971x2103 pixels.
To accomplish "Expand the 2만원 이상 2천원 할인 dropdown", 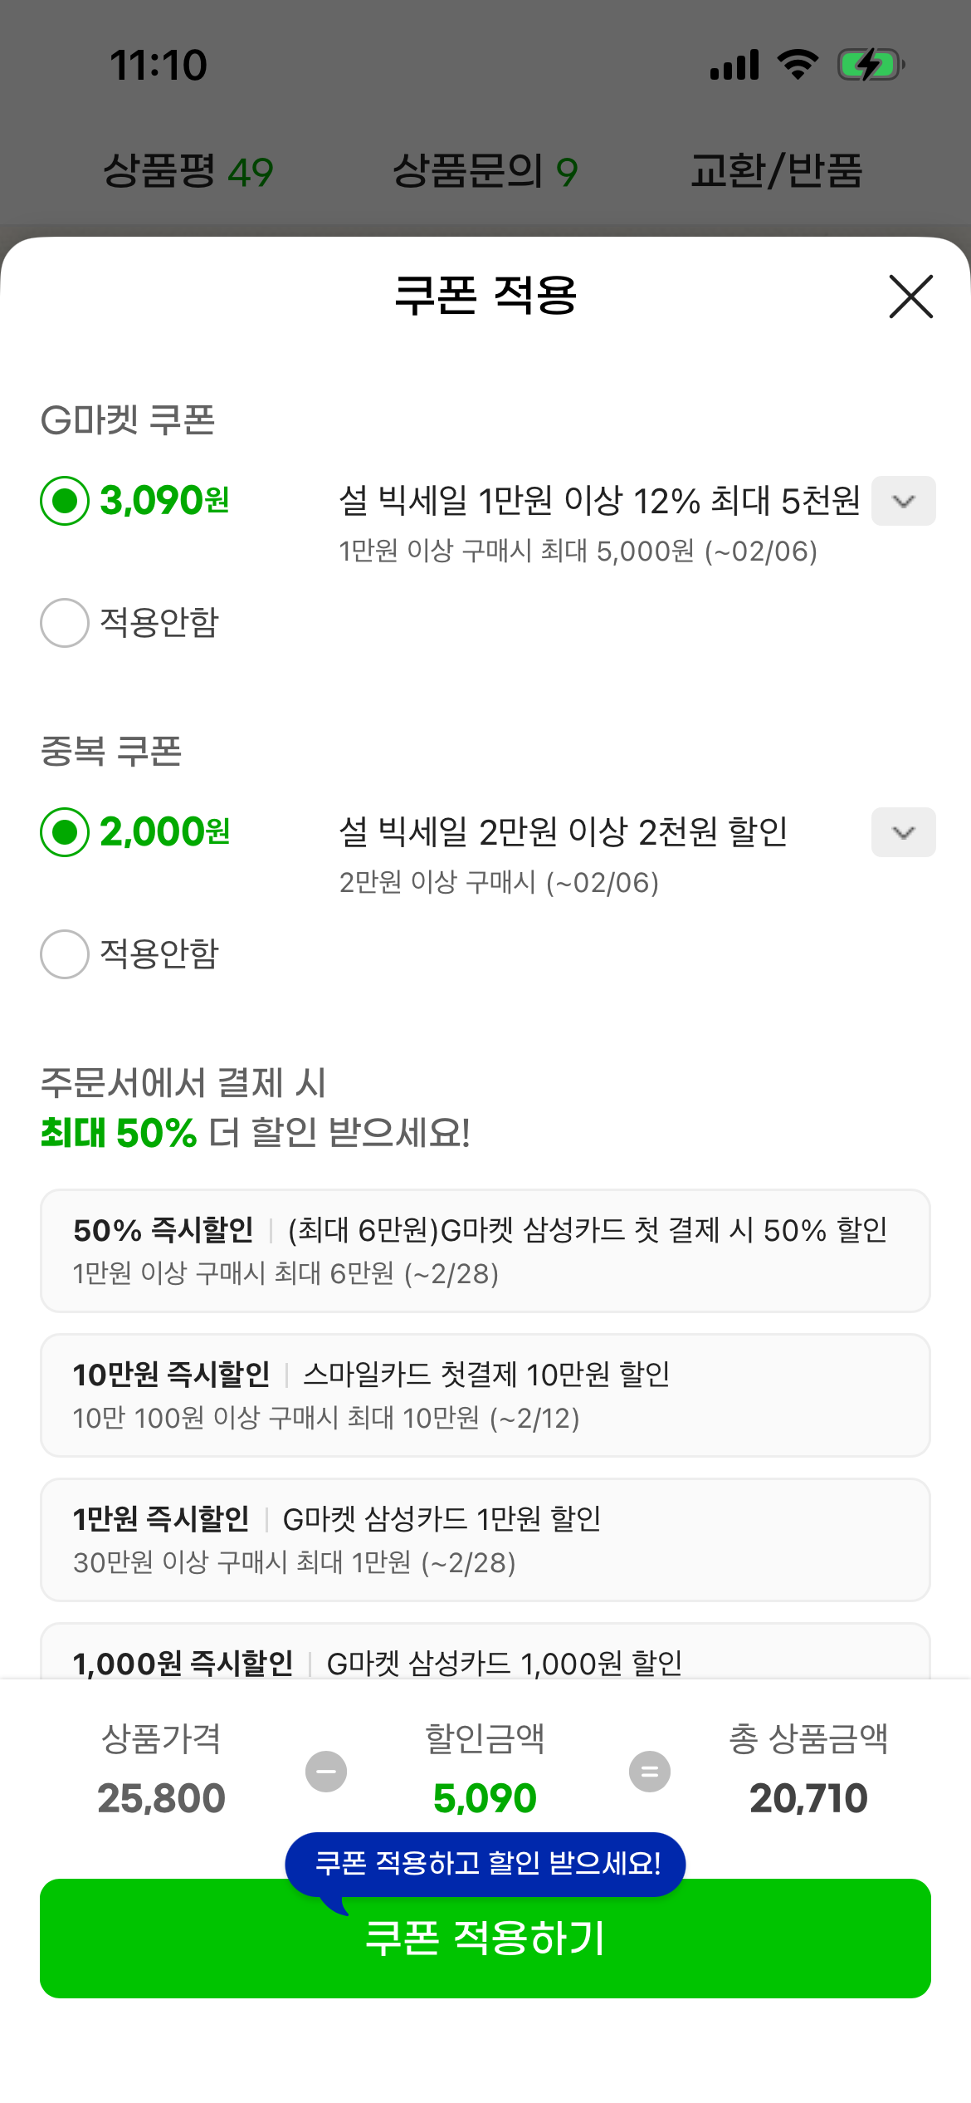I will point(903,832).
